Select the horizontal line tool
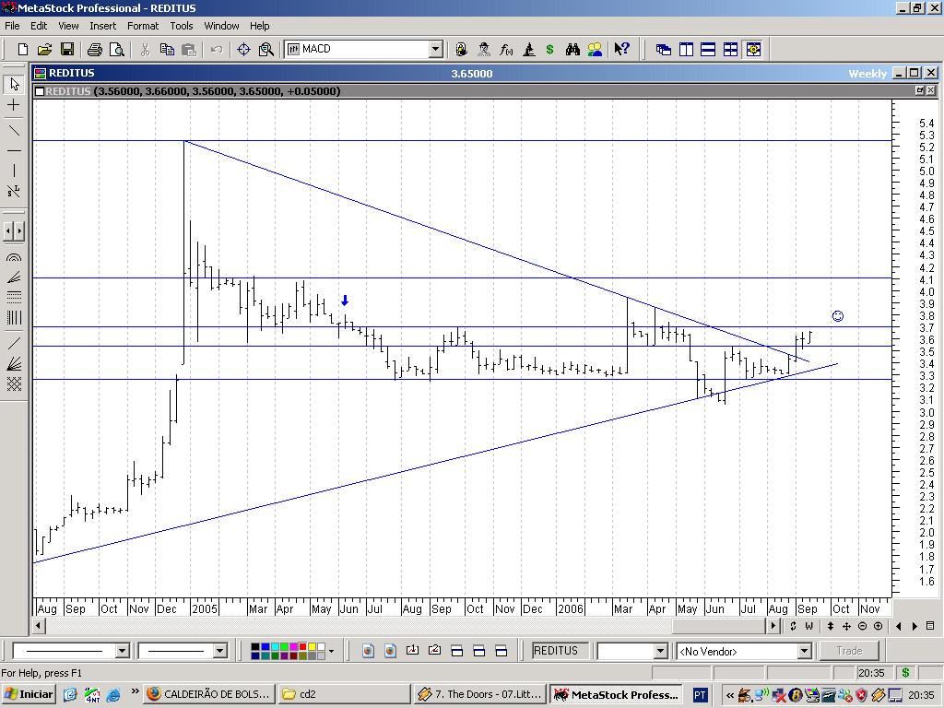Screen dimensions: 944x708 coord(14,150)
